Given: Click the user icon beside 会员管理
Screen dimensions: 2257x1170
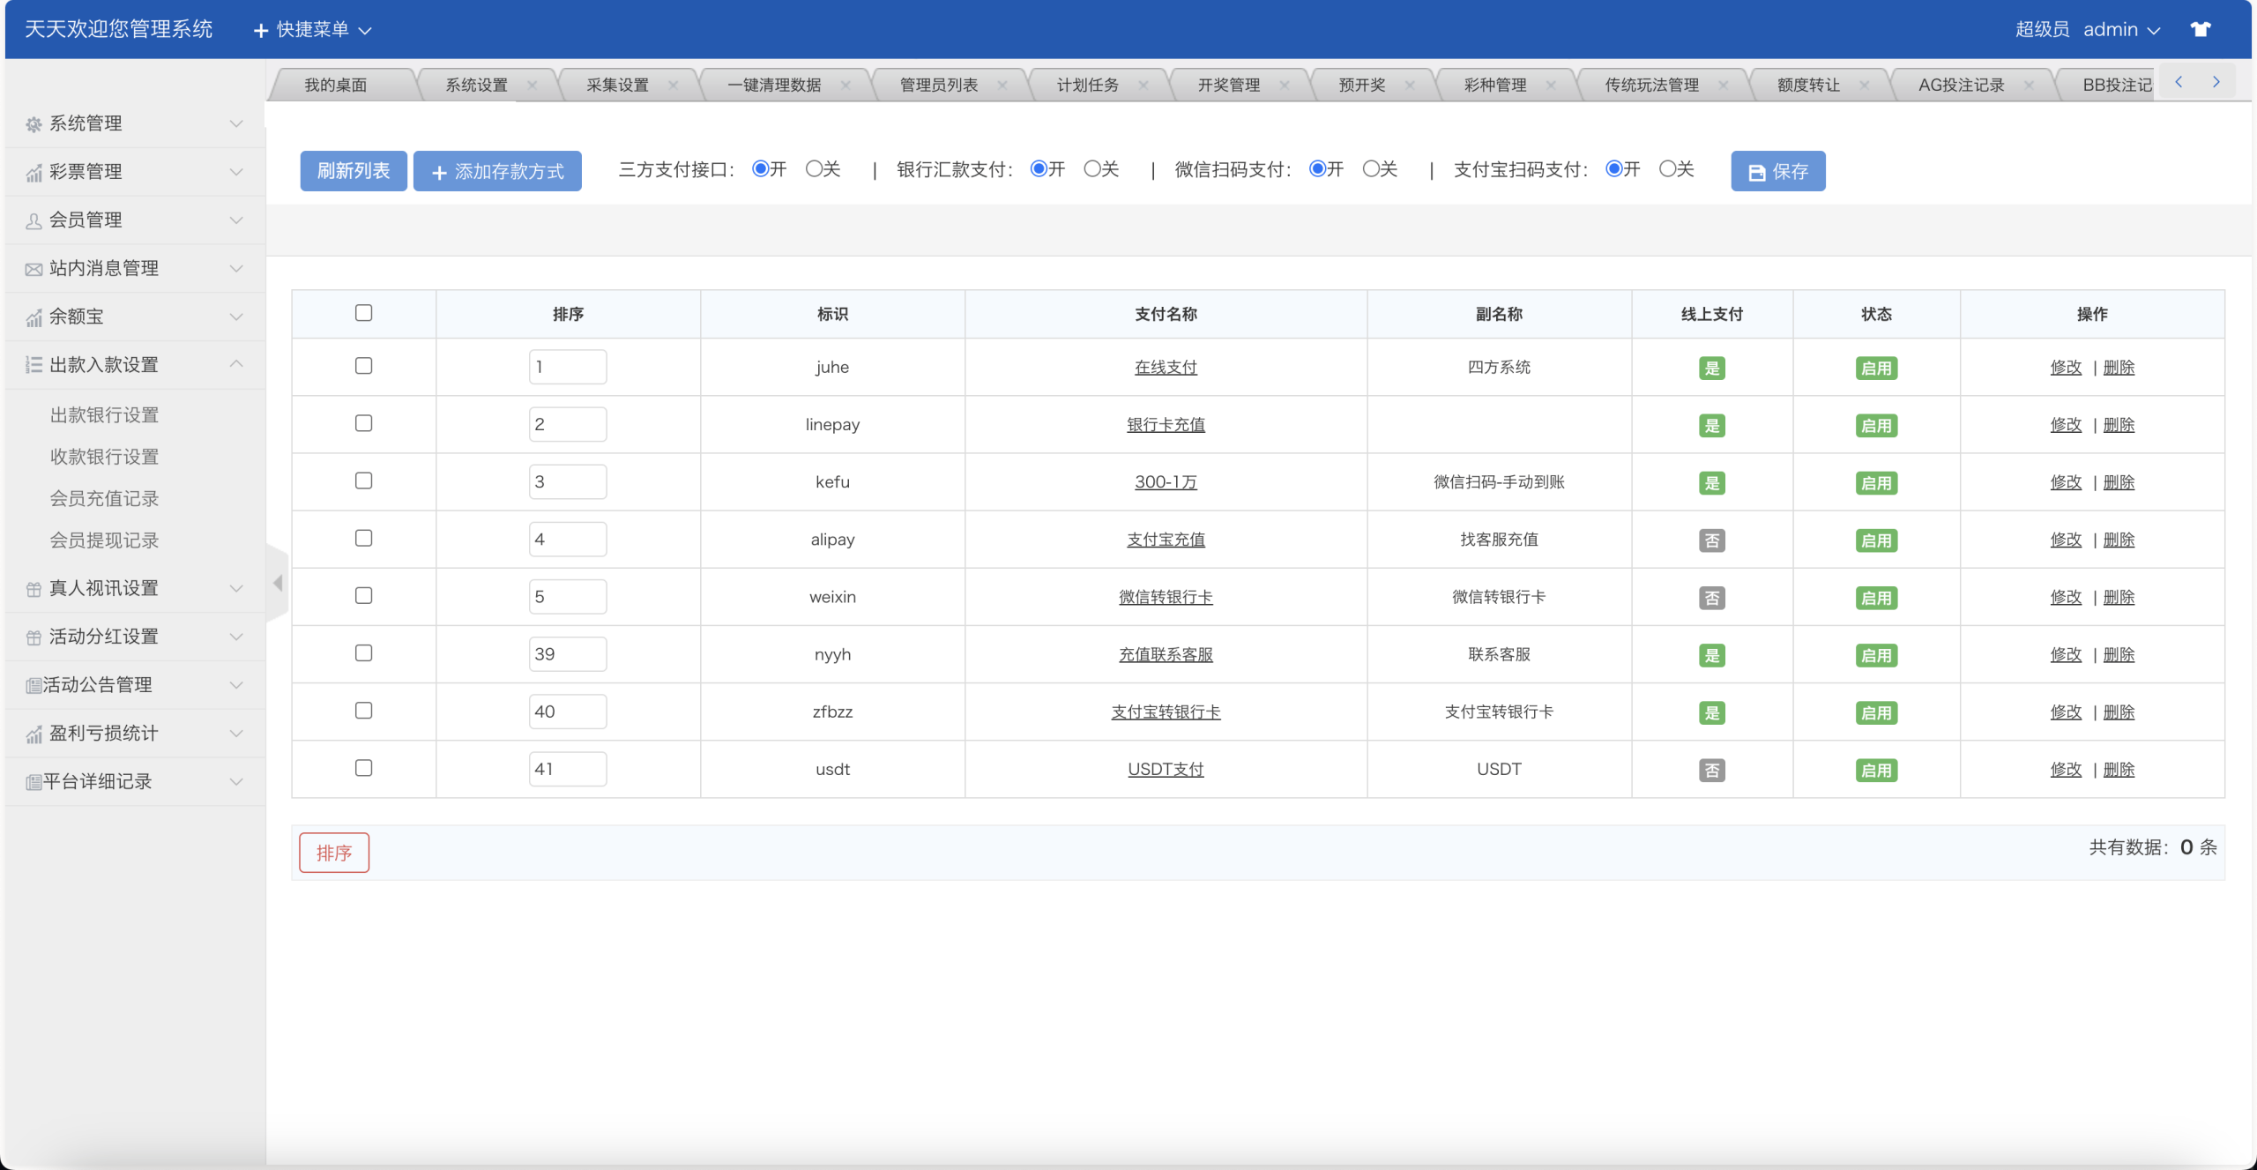Looking at the screenshot, I should point(34,220).
